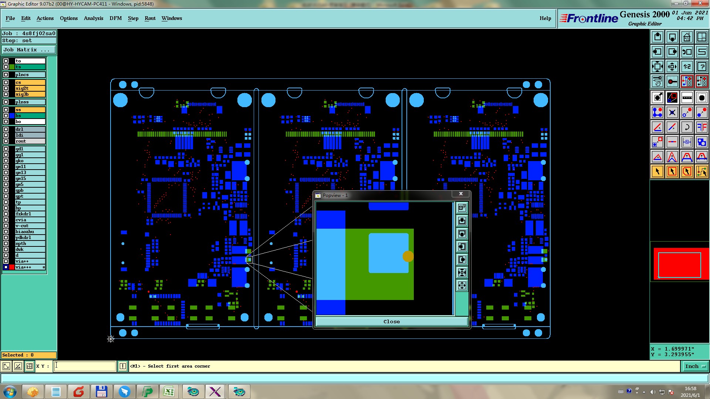Select the net selection pointer tool
710x399 pixels.
tap(701, 171)
